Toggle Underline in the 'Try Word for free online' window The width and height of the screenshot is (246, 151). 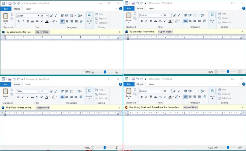(x=151, y=21)
